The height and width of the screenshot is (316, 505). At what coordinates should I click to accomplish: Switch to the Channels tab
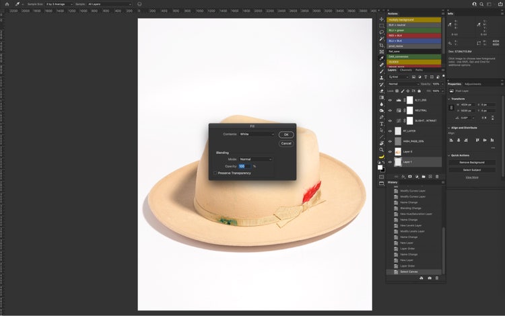point(406,70)
